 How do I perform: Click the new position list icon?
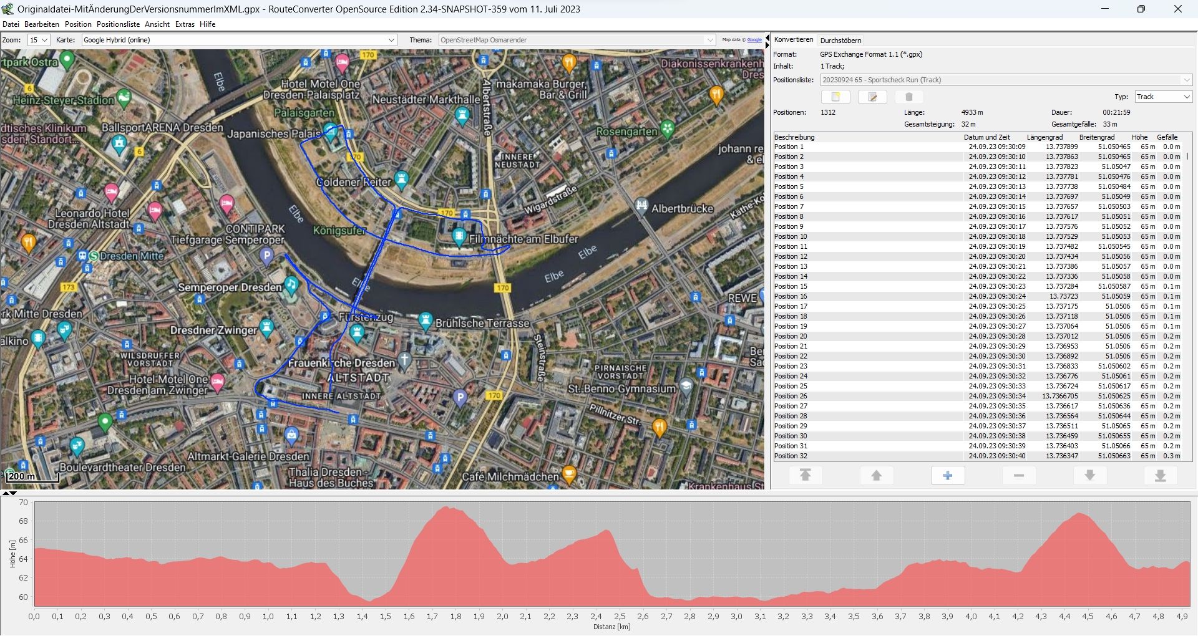tap(835, 97)
